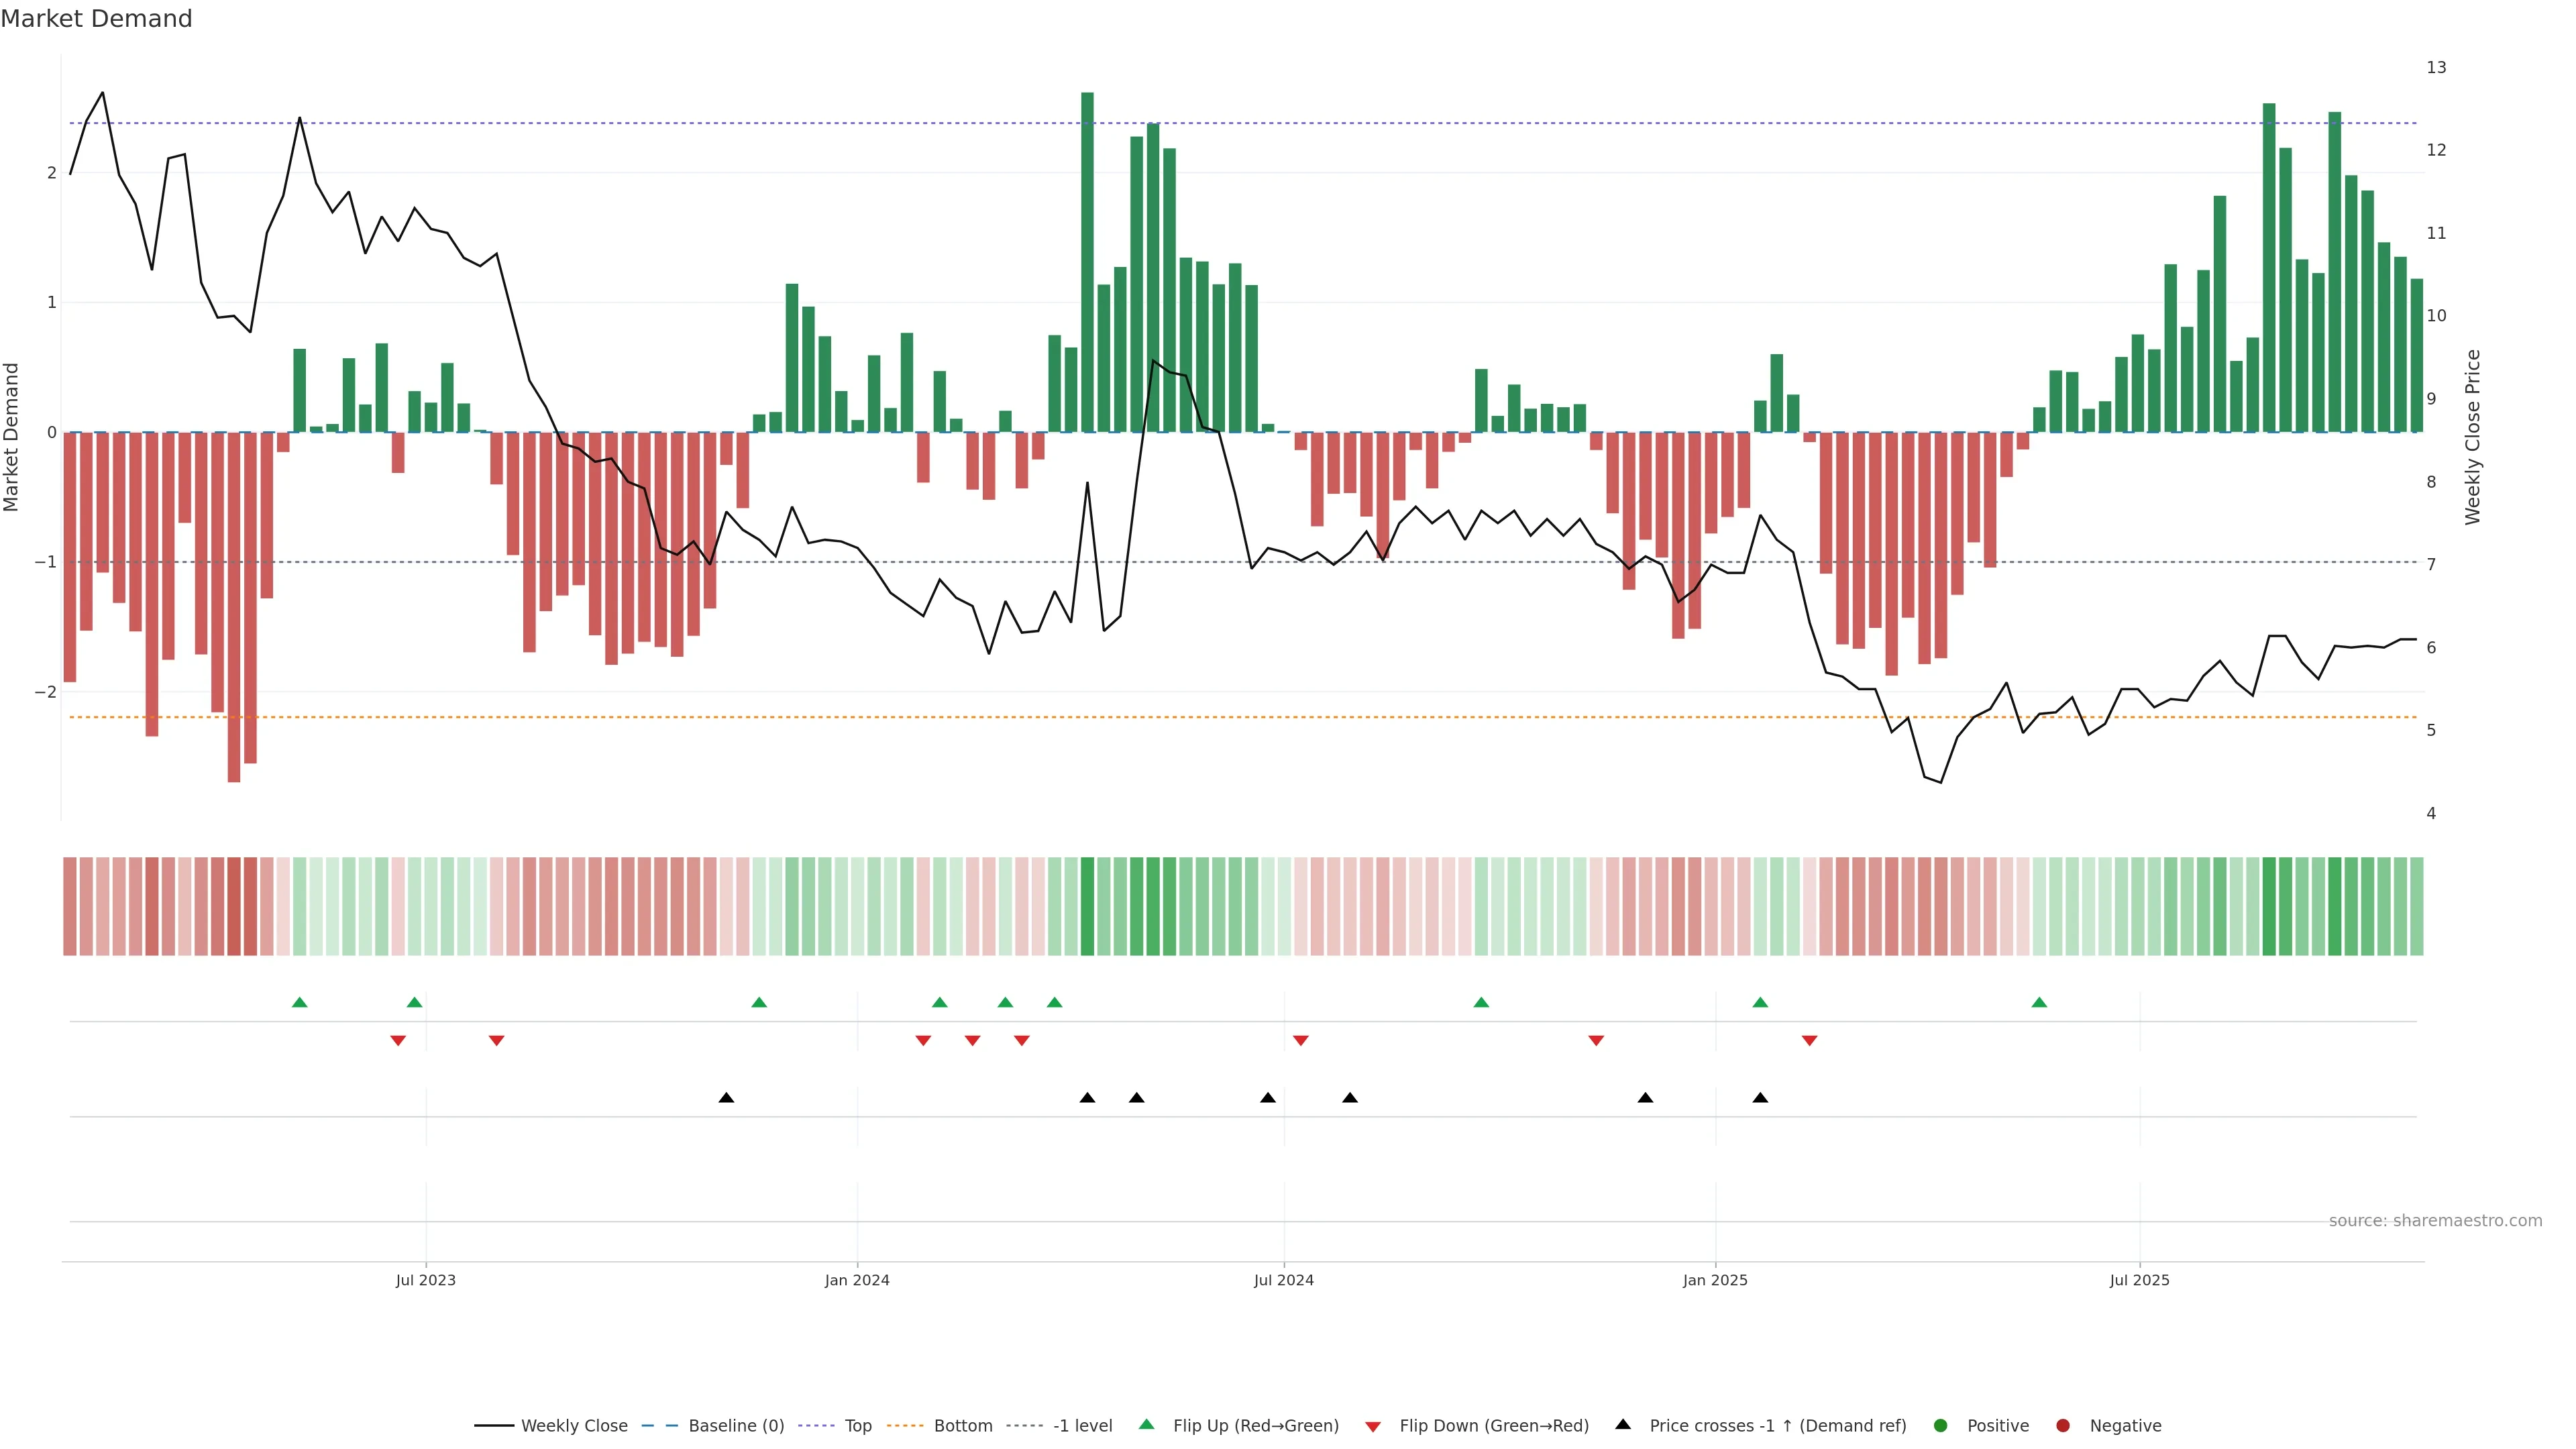
Task: Click the Jul 2025 x-axis label
Action: (2139, 1281)
